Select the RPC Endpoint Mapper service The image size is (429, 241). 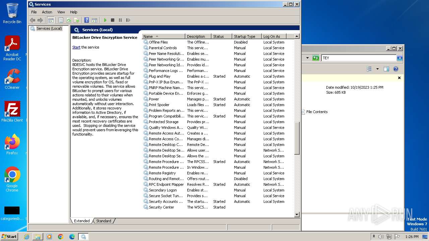[218, 184]
